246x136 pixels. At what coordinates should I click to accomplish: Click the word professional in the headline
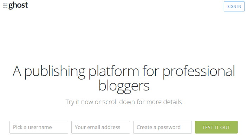pos(199,72)
